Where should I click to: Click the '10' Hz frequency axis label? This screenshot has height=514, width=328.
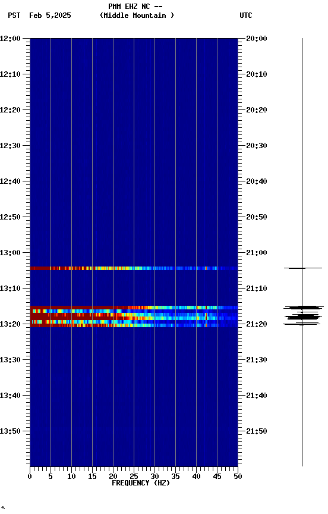pos(71,477)
